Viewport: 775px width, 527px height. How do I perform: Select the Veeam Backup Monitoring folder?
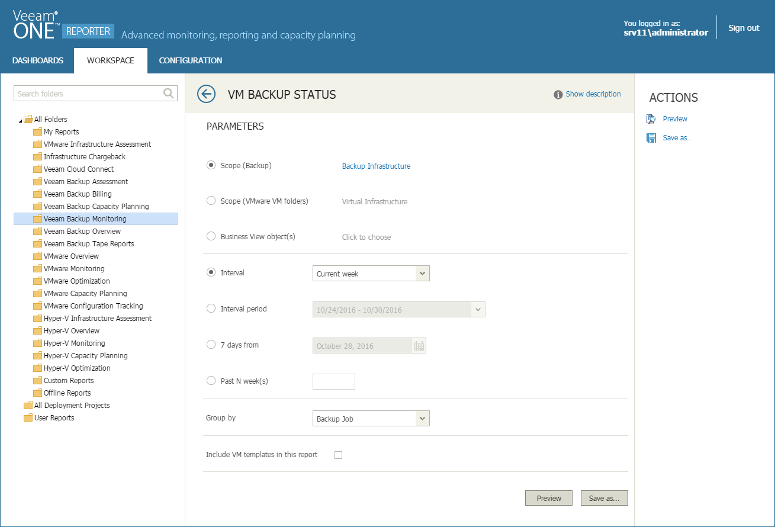pos(95,218)
